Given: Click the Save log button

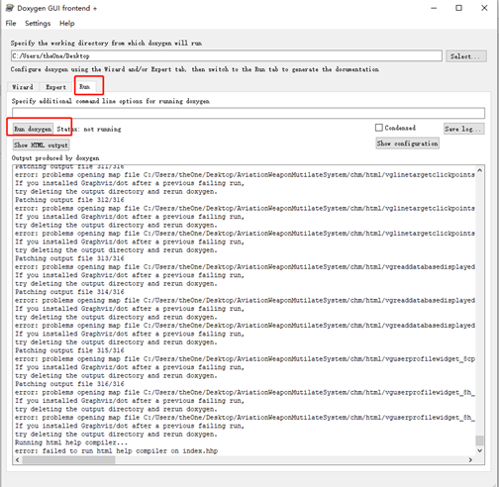Looking at the screenshot, I should click(463, 129).
